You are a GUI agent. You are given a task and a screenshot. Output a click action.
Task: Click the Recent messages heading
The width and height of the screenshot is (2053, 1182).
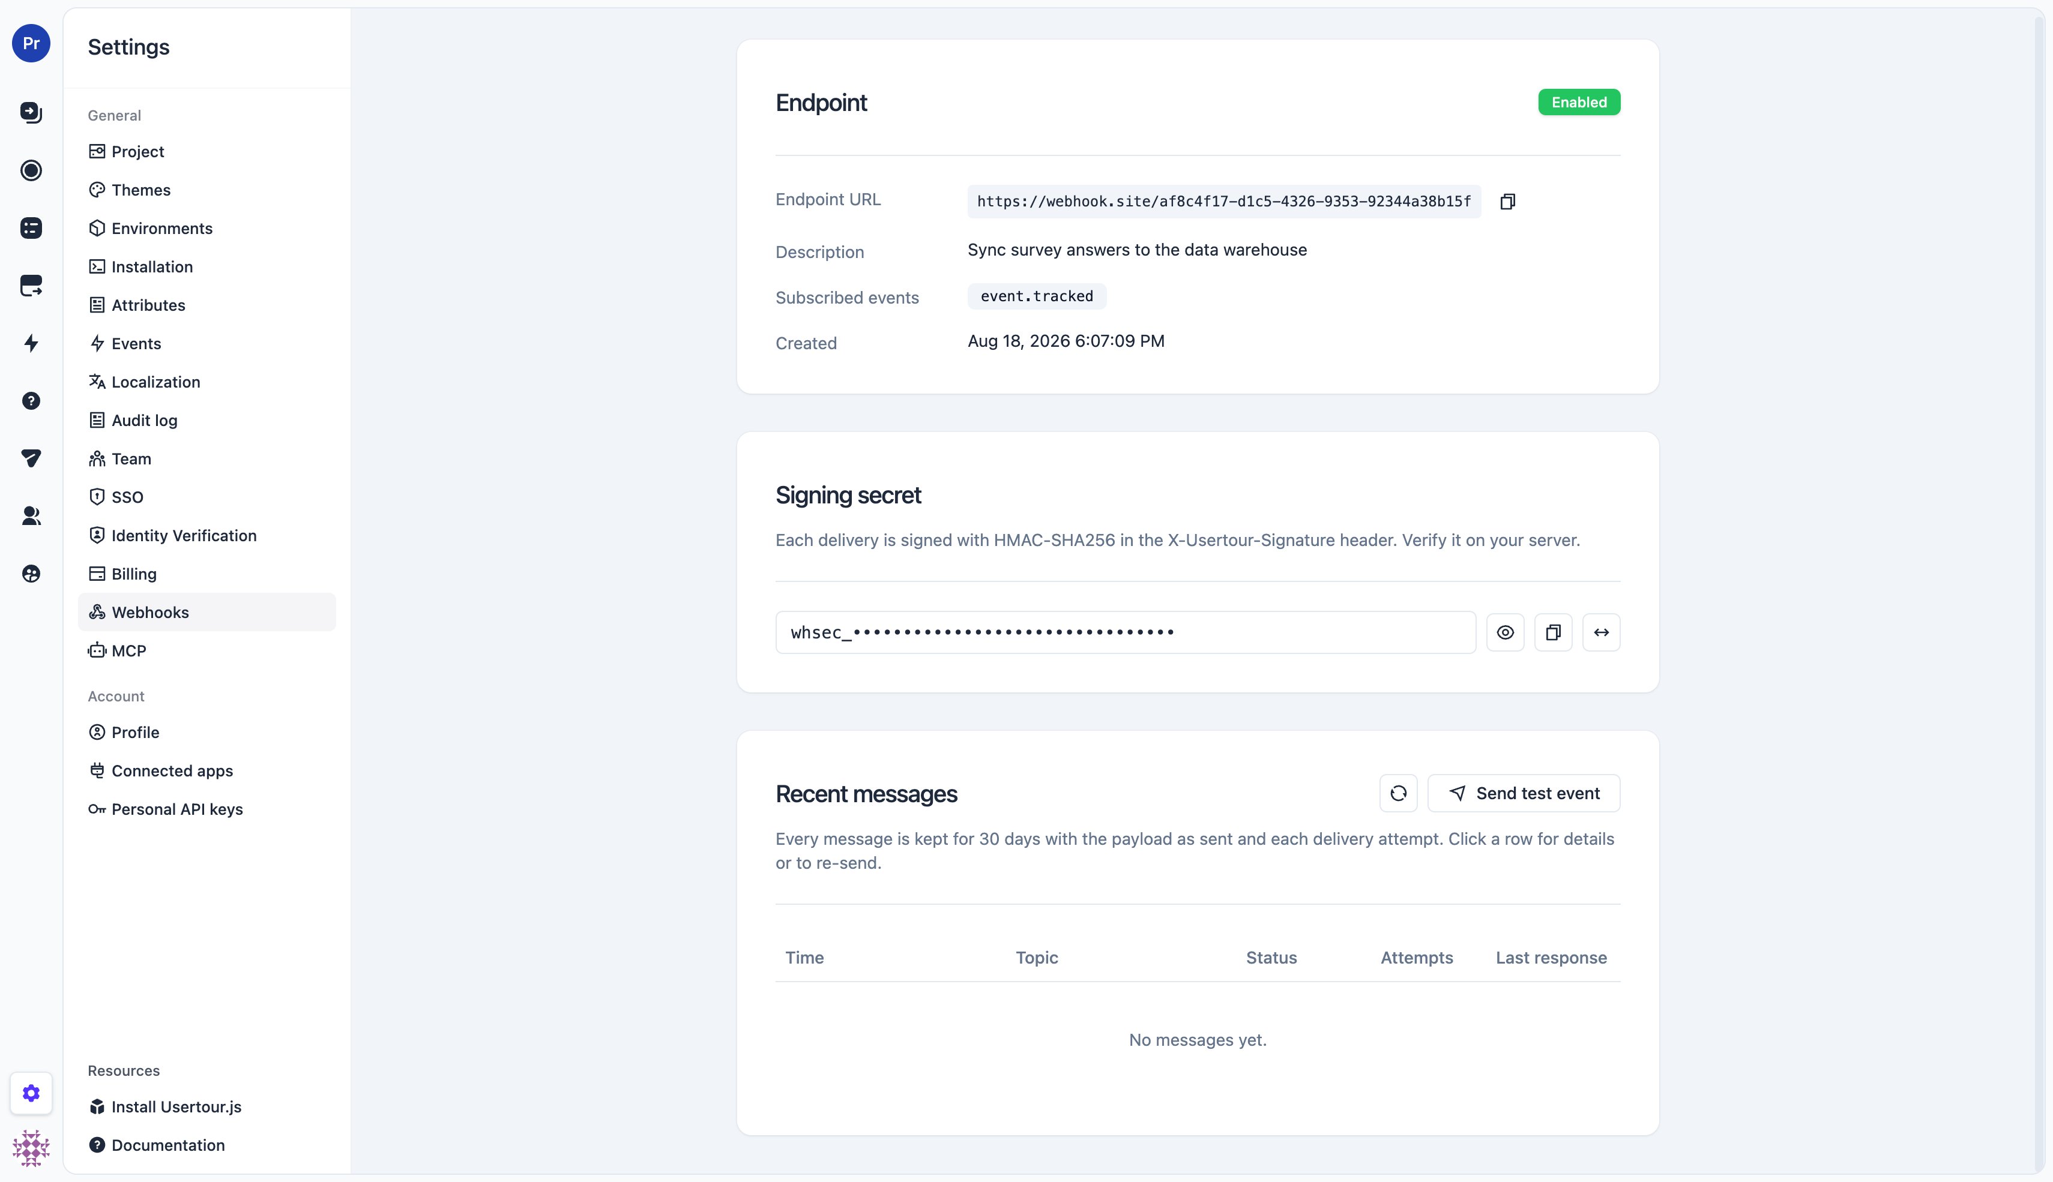pyautogui.click(x=866, y=794)
